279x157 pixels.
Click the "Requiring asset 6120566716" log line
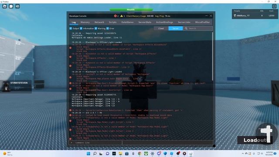pyautogui.click(x=94, y=95)
